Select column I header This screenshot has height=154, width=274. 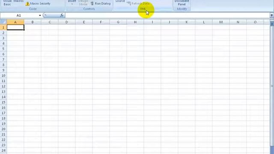click(152, 22)
